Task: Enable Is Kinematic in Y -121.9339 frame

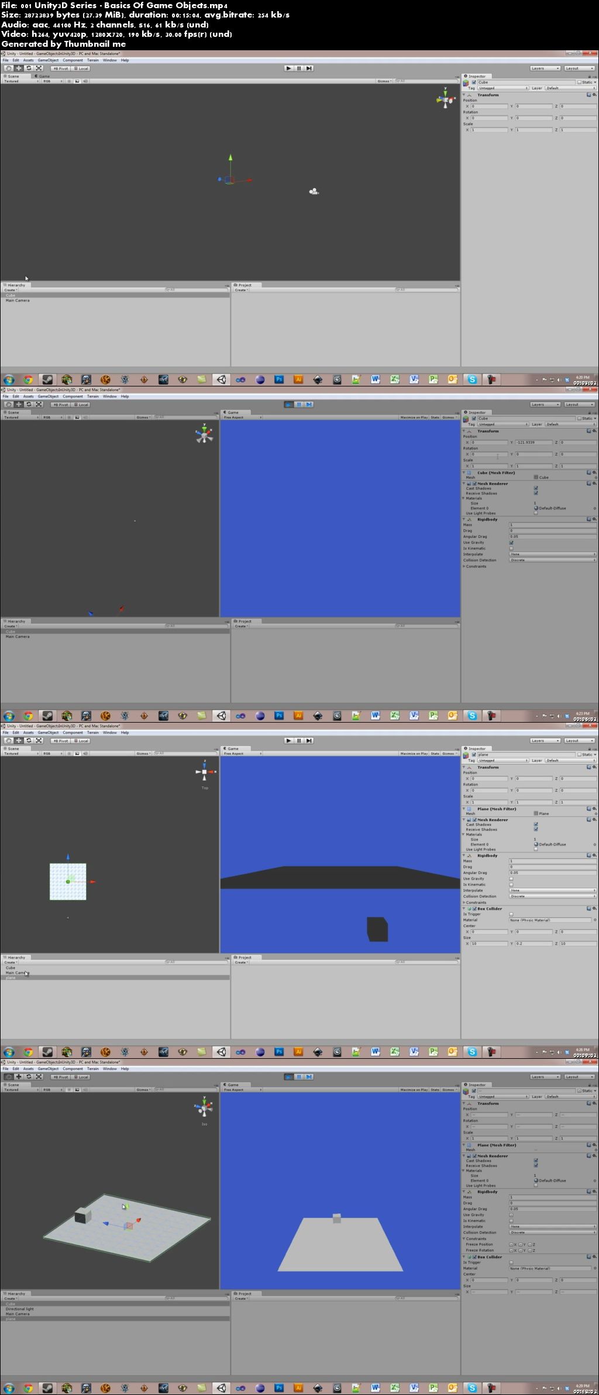Action: (511, 548)
